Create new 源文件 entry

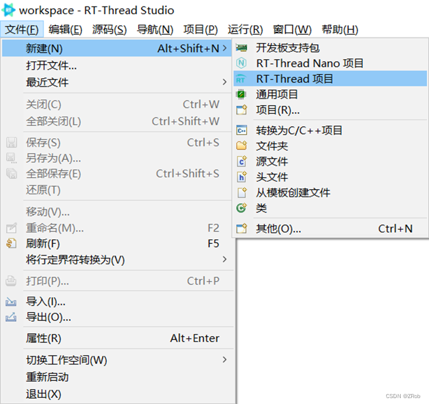(330, 161)
